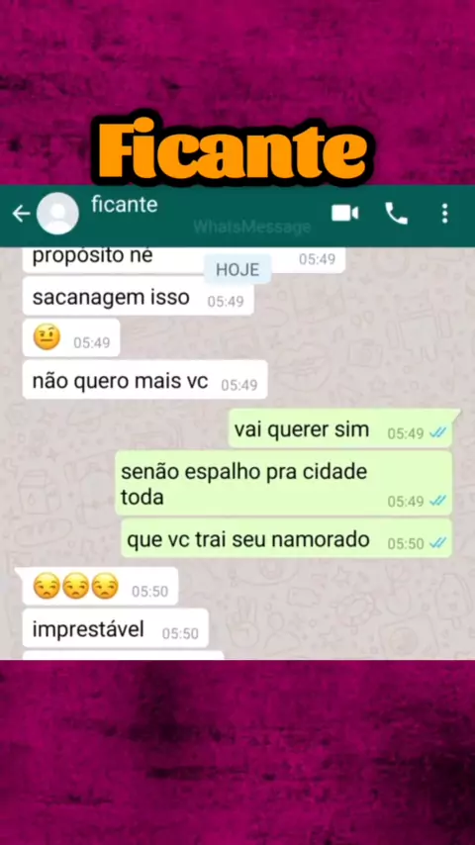Select the skeptical emoji message
The height and width of the screenshot is (845, 475).
pyautogui.click(x=71, y=338)
